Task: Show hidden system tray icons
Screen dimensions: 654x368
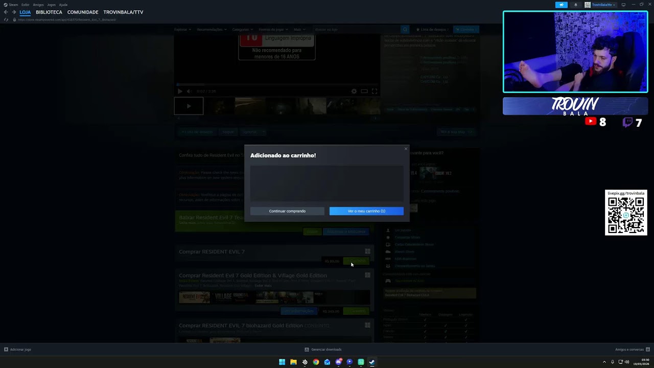Action: (x=604, y=362)
